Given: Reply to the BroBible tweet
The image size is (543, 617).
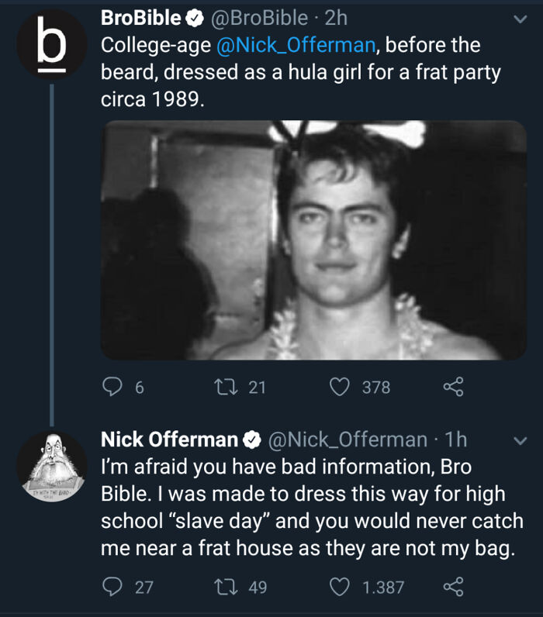Looking at the screenshot, I should 113,387.
